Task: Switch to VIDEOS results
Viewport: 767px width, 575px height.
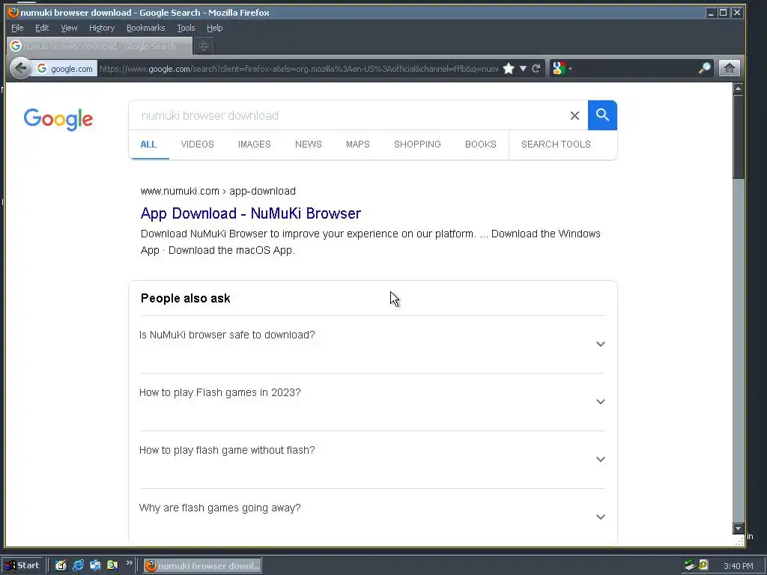Action: click(x=197, y=144)
